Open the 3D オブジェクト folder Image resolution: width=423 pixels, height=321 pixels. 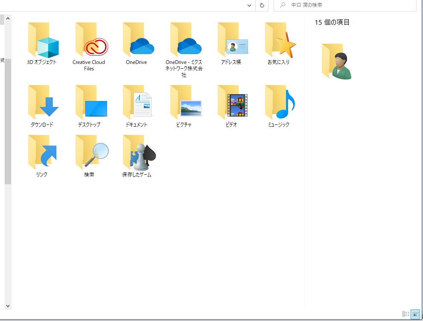tap(42, 42)
